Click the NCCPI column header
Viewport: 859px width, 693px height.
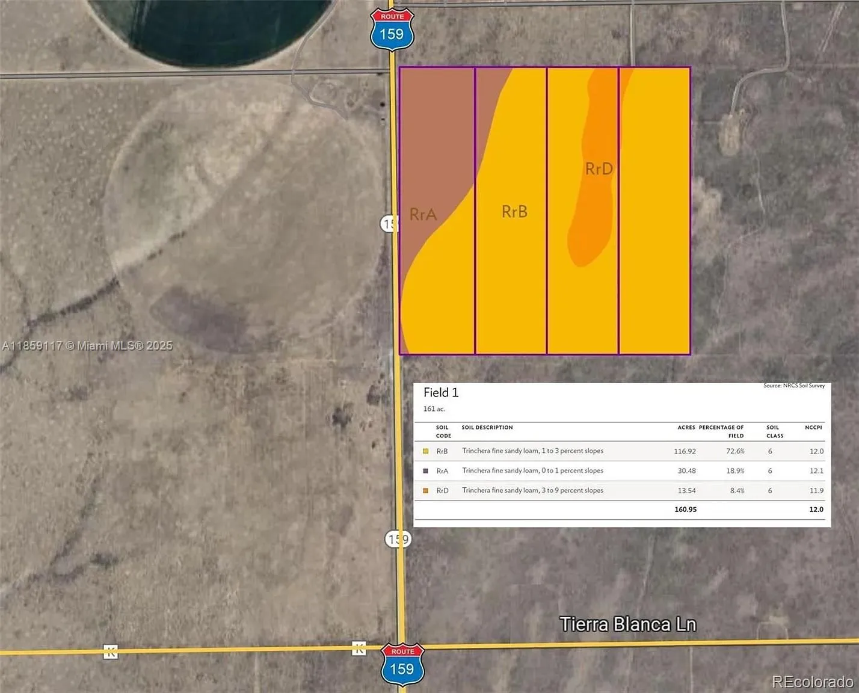click(813, 428)
